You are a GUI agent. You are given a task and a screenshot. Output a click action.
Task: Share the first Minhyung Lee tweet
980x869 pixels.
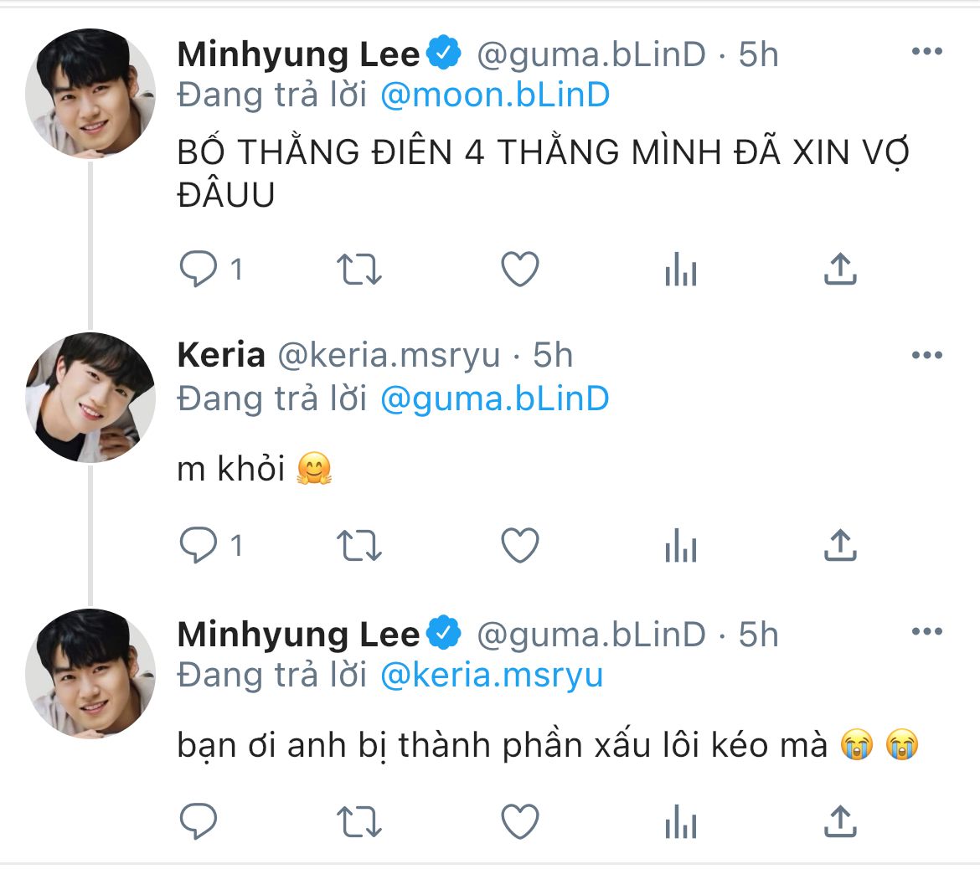click(x=839, y=270)
